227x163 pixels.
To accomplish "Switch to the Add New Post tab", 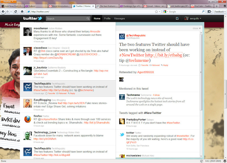I will pos(12,6).
